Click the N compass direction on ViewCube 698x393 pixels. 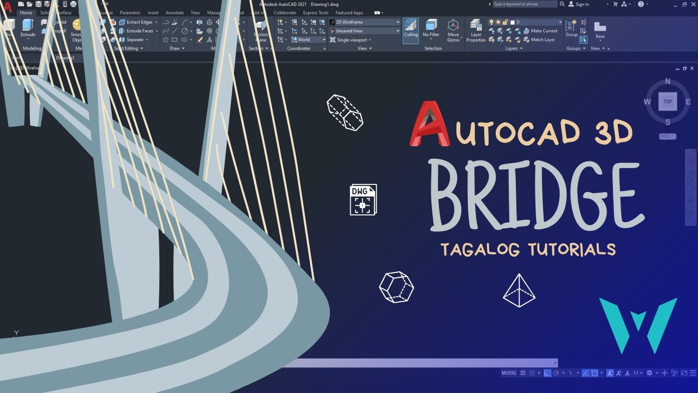[x=667, y=82]
